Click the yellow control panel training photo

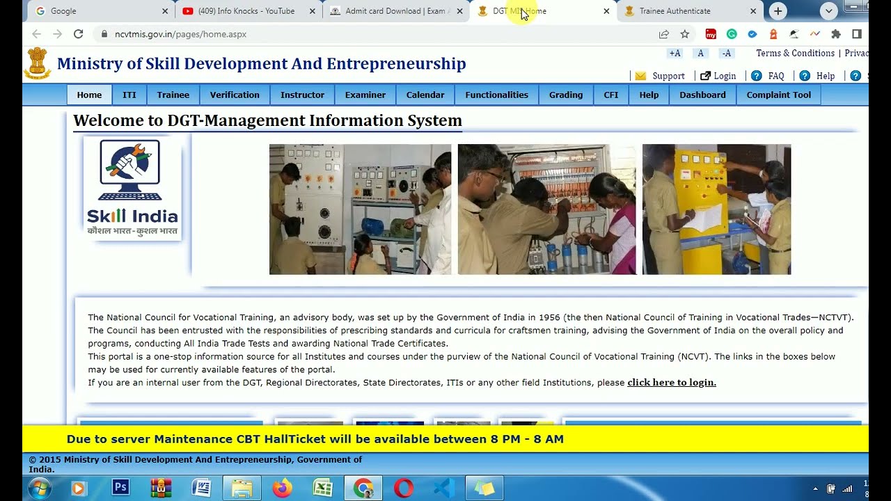click(716, 209)
